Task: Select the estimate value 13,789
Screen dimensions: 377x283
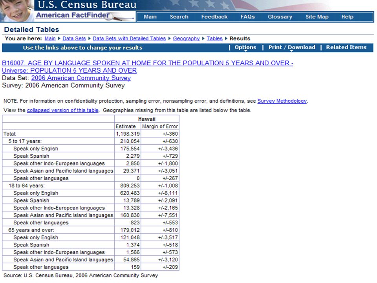Action: point(131,200)
